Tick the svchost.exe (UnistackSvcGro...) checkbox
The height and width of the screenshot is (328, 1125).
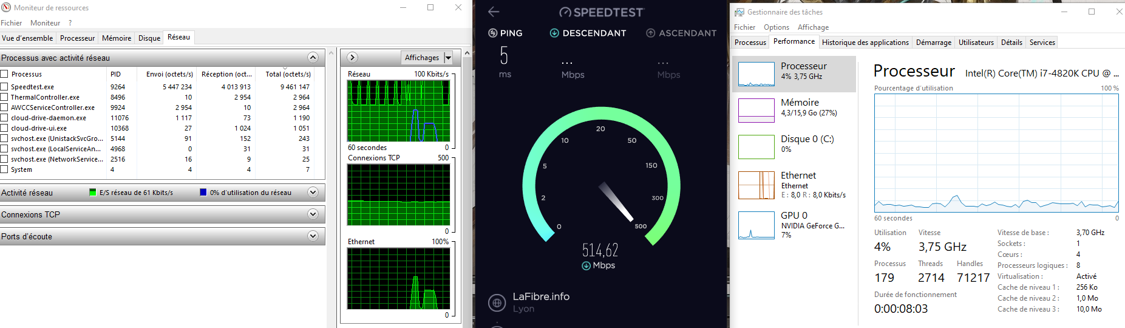4,138
